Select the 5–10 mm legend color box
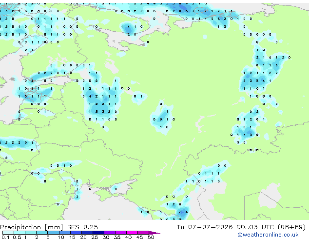This screenshot has width=309, height=239. 53,233
